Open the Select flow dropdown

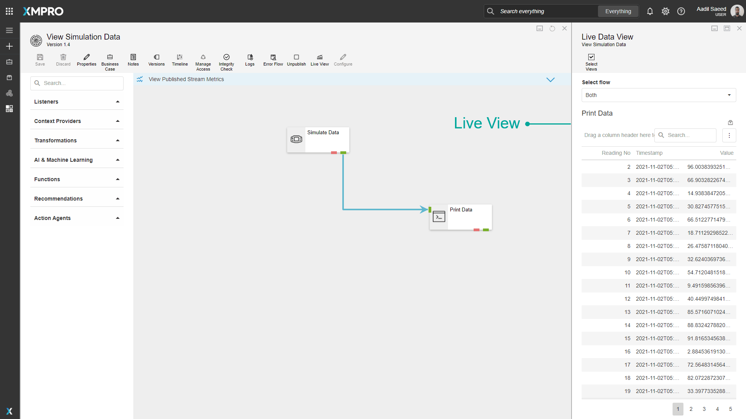pos(659,95)
